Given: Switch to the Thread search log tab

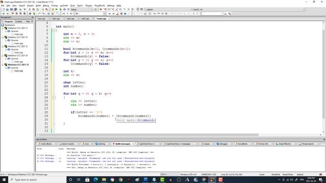Looking at the screenshot, I should tap(308, 144).
